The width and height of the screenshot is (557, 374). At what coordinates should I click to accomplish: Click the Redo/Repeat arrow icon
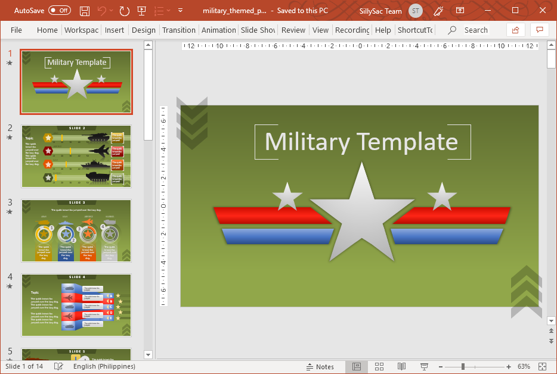point(124,11)
